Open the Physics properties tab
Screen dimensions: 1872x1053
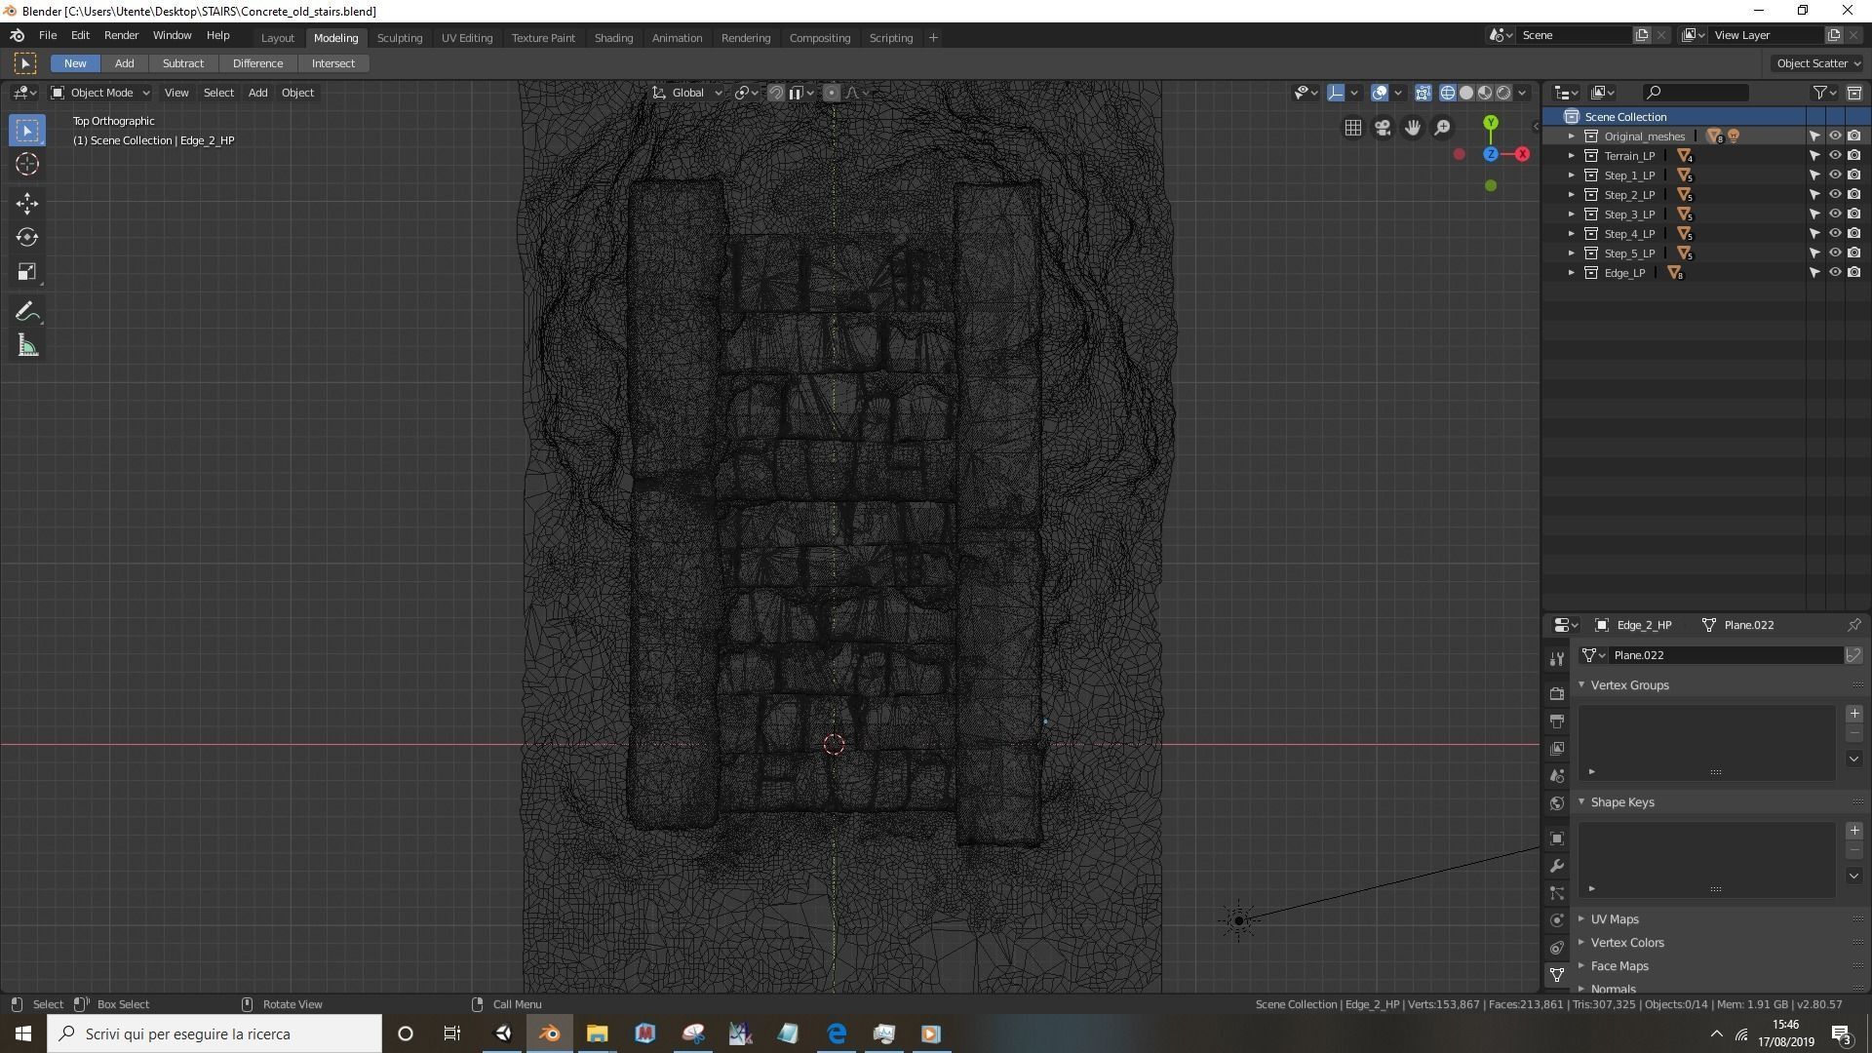[1557, 920]
